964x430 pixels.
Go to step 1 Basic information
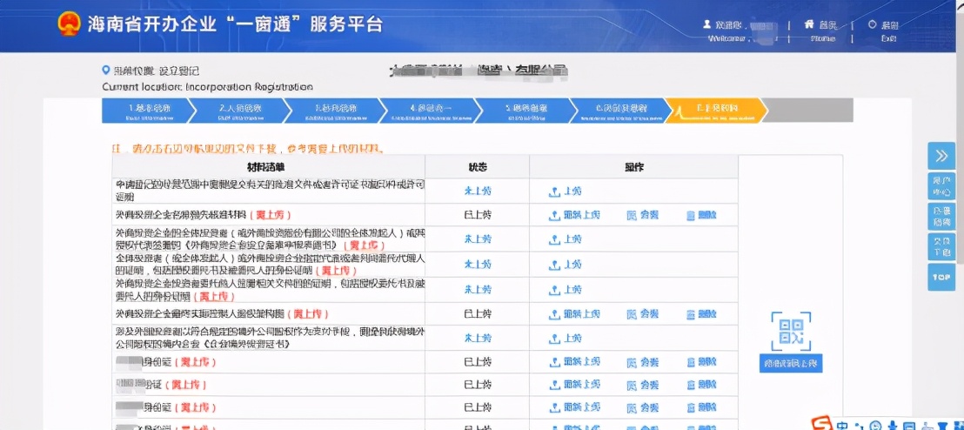pos(148,111)
